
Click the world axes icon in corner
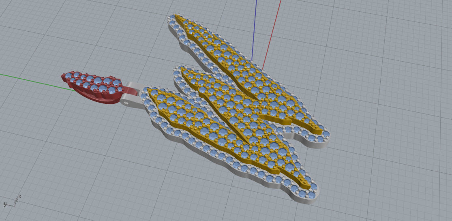(12, 201)
